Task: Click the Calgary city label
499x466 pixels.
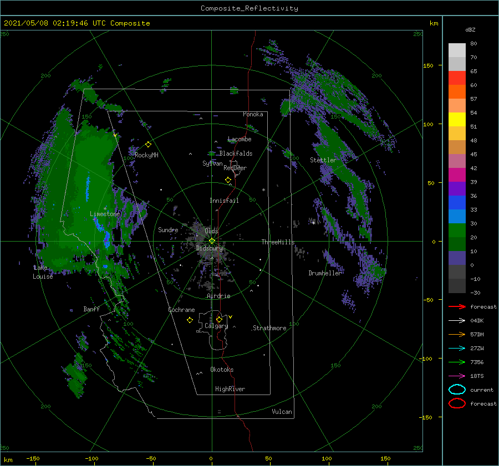Action: (216, 326)
